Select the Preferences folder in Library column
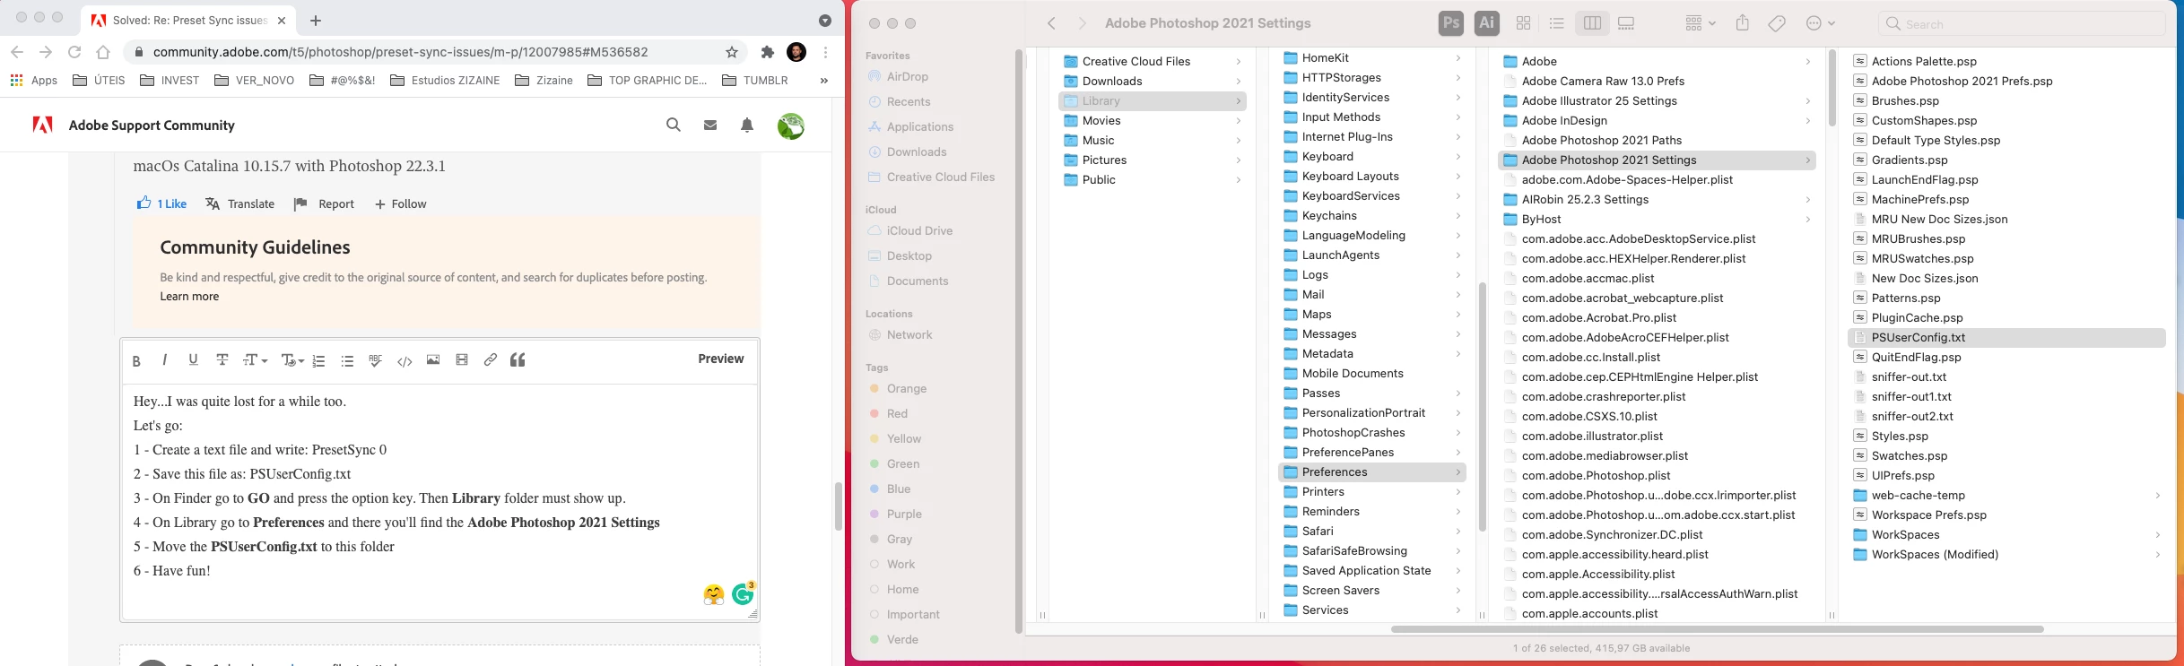Viewport: 2184px width, 666px height. coord(1372,472)
